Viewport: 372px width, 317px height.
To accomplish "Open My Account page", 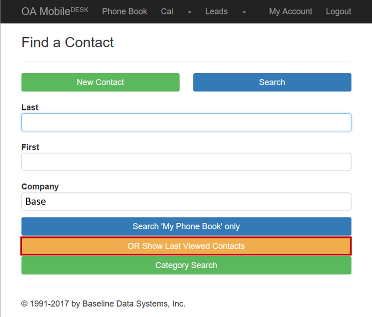I will point(291,11).
